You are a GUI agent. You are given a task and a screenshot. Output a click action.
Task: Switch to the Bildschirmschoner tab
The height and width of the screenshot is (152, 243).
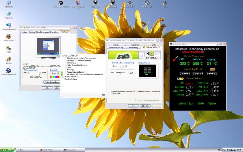point(43,32)
